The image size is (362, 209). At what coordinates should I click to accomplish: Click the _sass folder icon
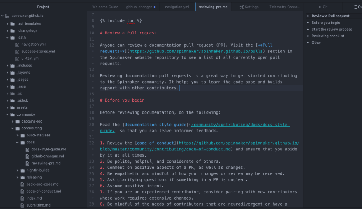coord(13,86)
